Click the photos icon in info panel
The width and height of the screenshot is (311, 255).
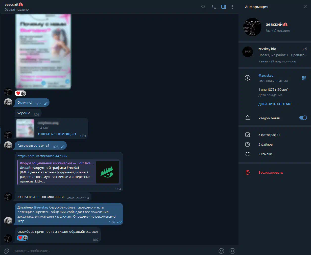[248, 135]
